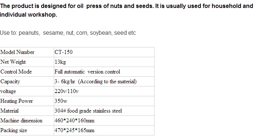
Task: Click the Capacity label cell
Action: [x=27, y=81]
